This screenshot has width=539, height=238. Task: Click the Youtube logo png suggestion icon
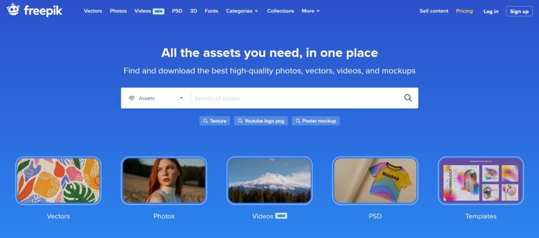point(240,121)
